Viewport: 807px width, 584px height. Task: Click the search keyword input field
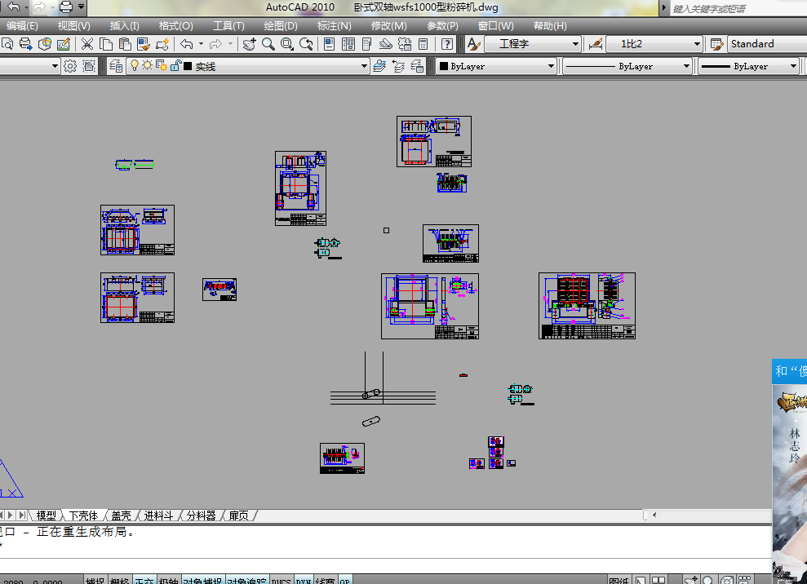(x=738, y=8)
